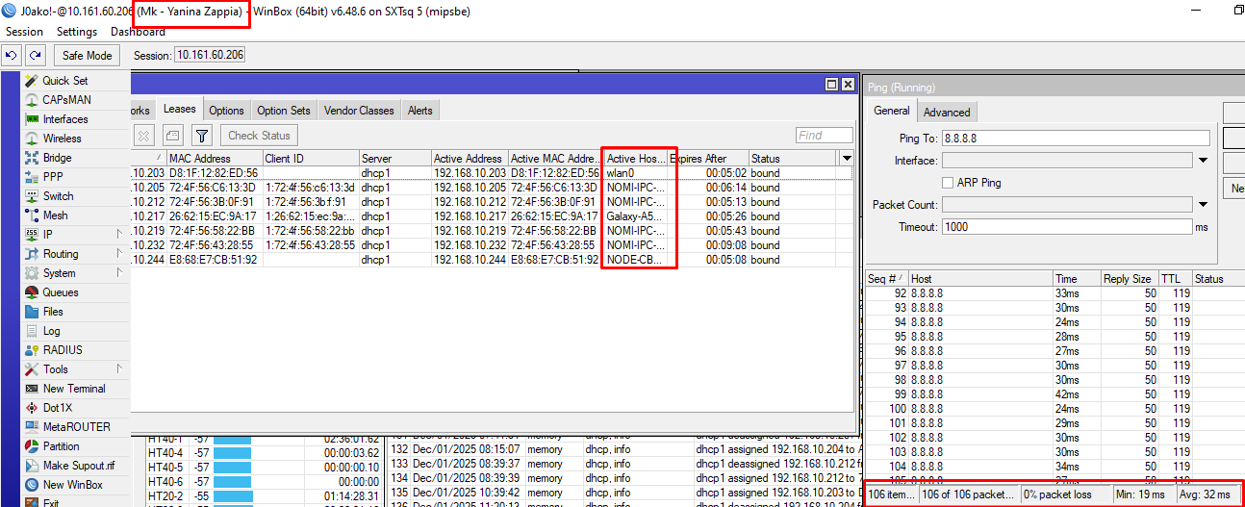1245x507 pixels.
Task: Click the undo arrow icon
Action: [x=13, y=56]
